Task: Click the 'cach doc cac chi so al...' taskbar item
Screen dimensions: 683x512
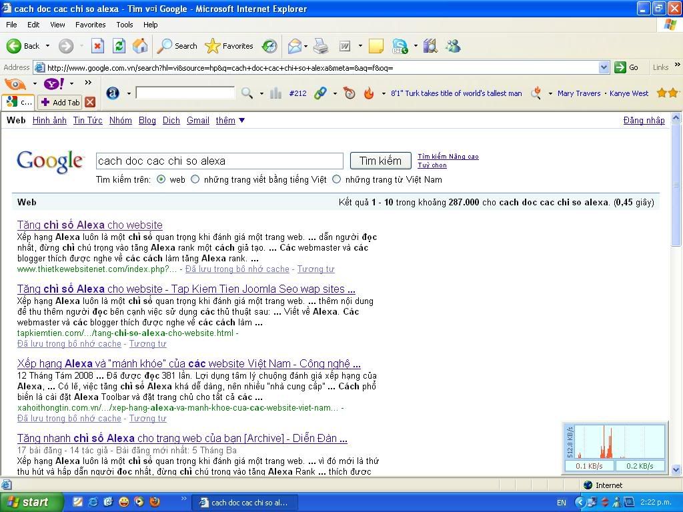Action: click(245, 503)
